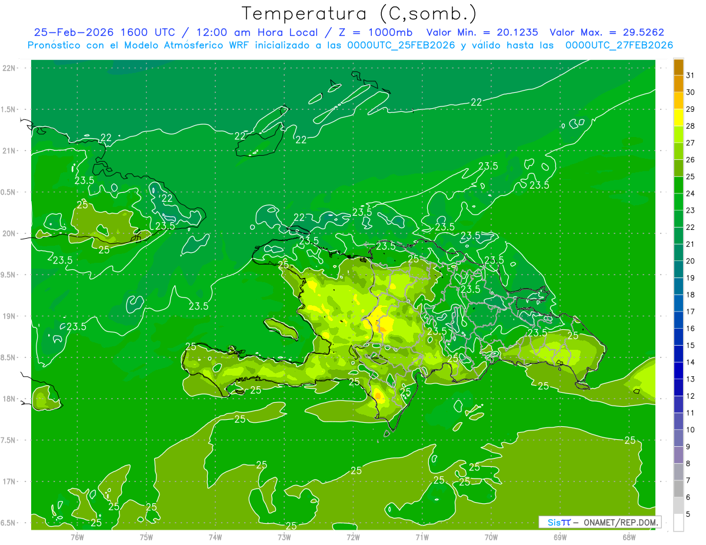
Task: Click the title 'Temperatura (C,somb.)'
Action: tap(359, 14)
